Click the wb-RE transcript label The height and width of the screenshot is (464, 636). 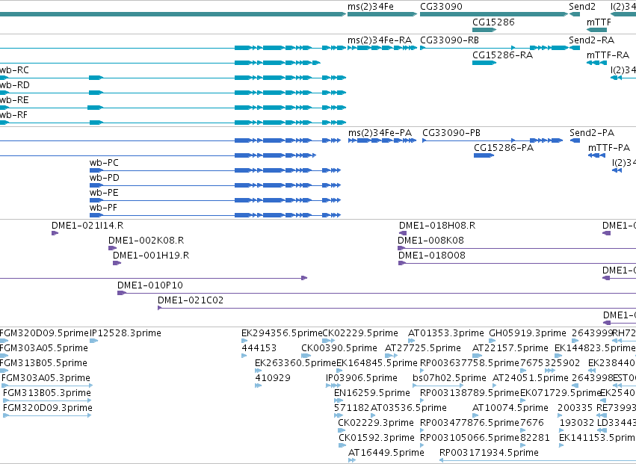coord(14,100)
